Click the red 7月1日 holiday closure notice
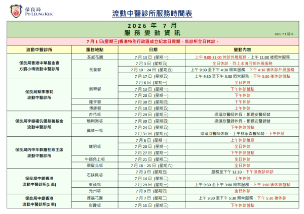 153,41
